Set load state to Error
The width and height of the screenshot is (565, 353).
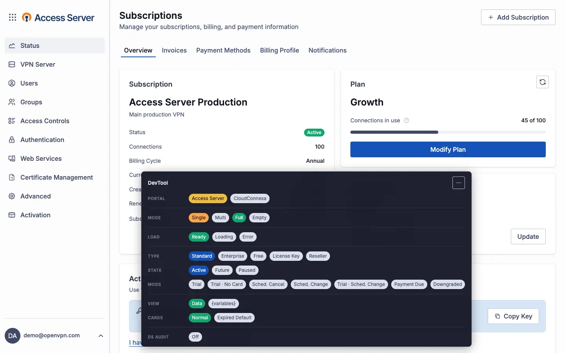248,237
